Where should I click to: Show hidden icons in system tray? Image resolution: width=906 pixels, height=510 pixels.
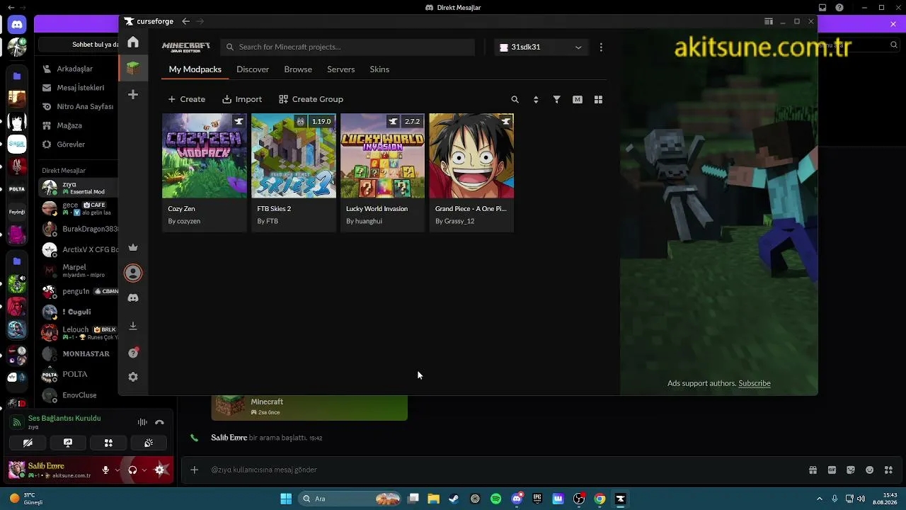click(820, 499)
